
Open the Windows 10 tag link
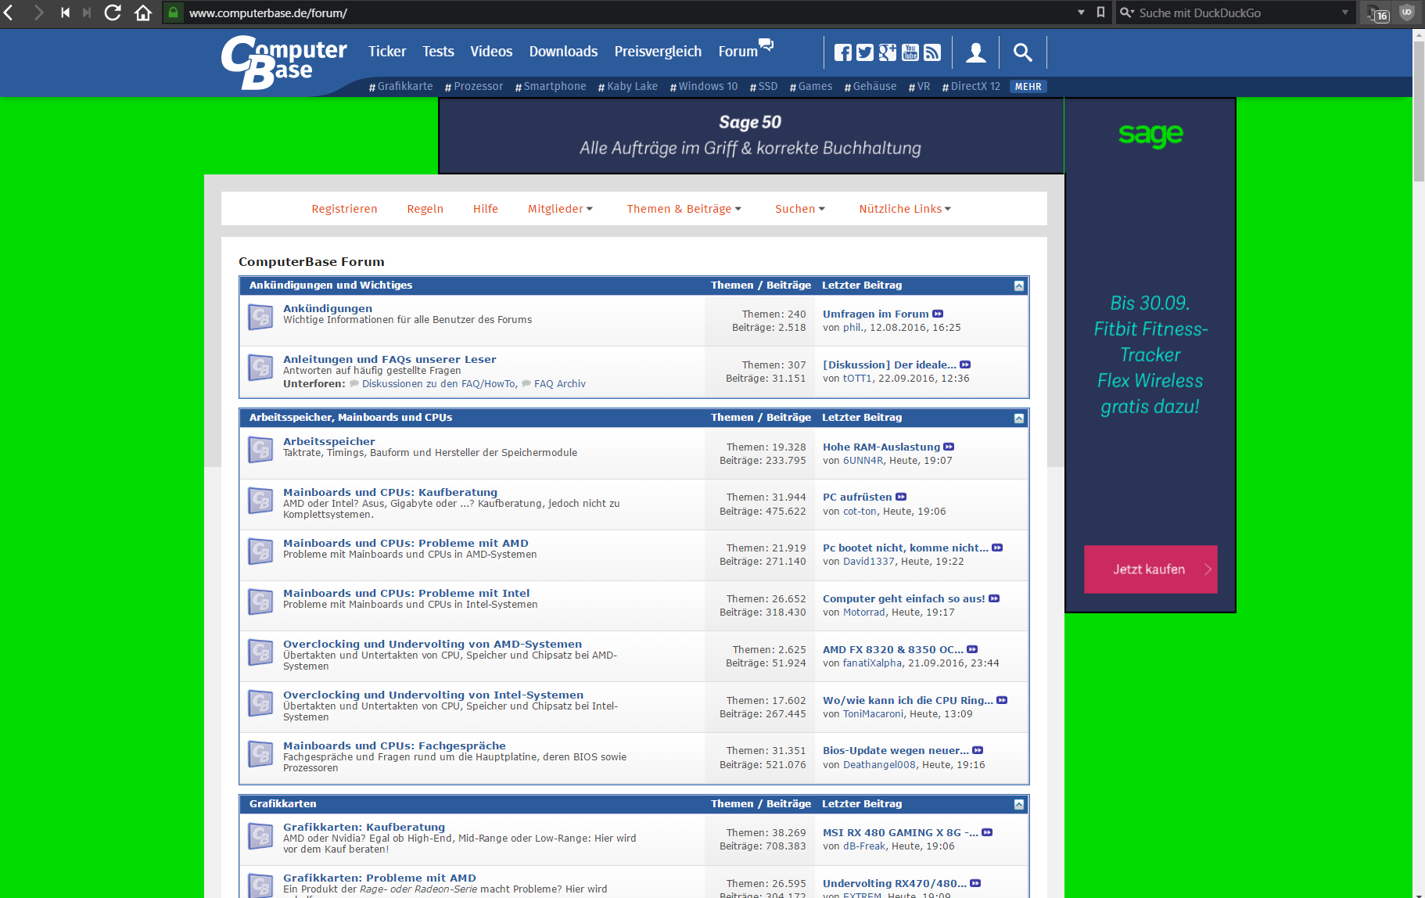coord(704,87)
